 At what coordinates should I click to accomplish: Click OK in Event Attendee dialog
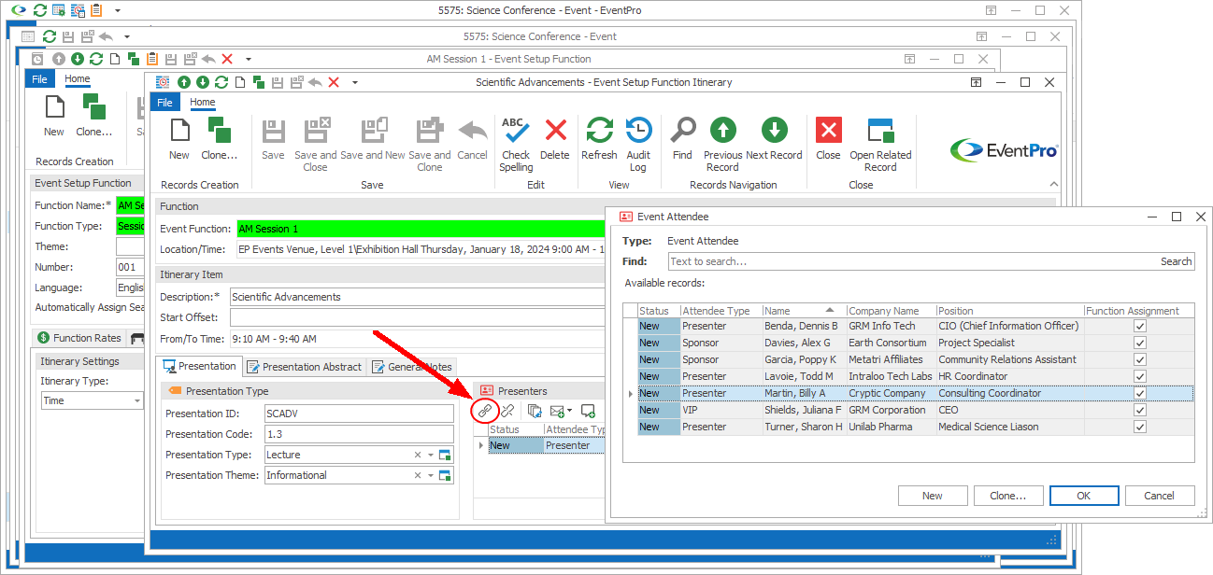(1084, 496)
